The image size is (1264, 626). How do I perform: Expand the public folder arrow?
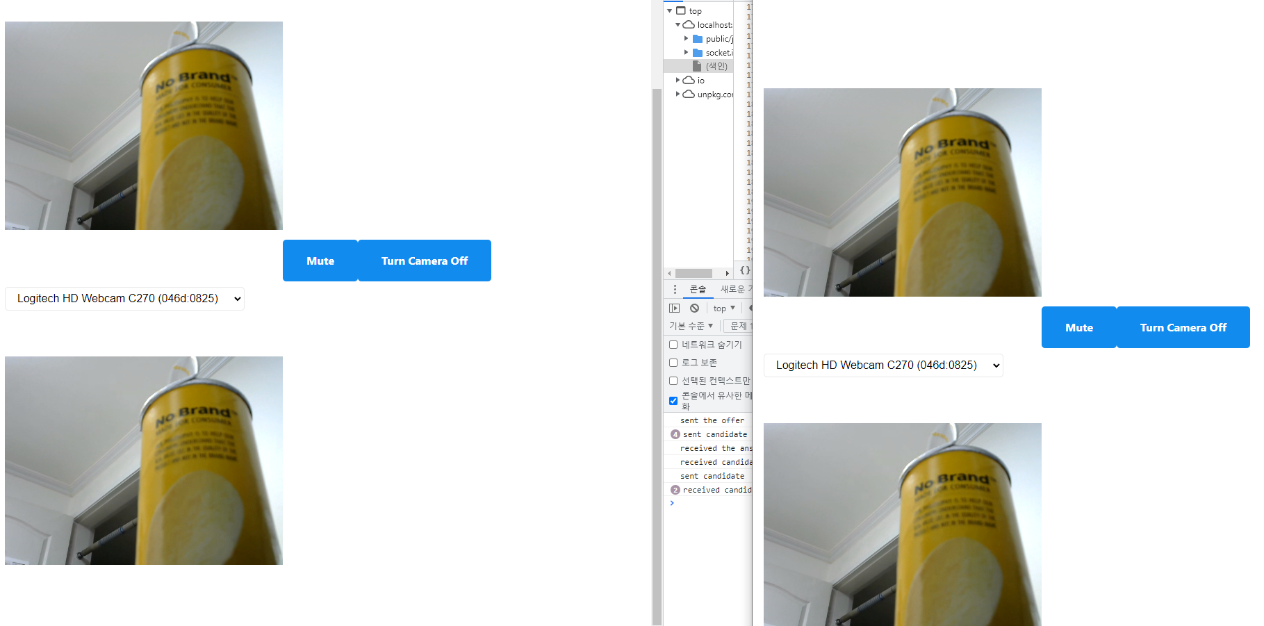[x=686, y=39]
